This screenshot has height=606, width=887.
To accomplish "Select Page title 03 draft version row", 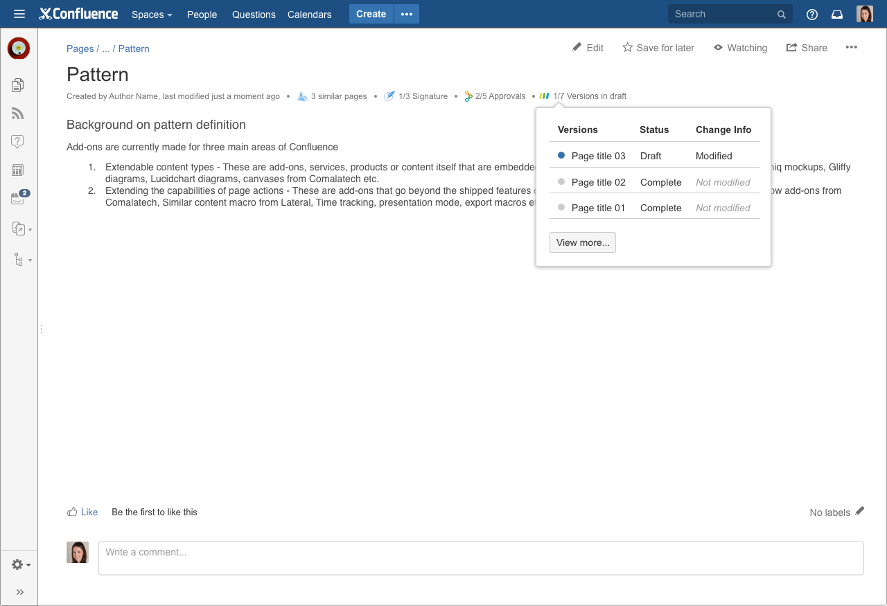I will pyautogui.click(x=598, y=156).
